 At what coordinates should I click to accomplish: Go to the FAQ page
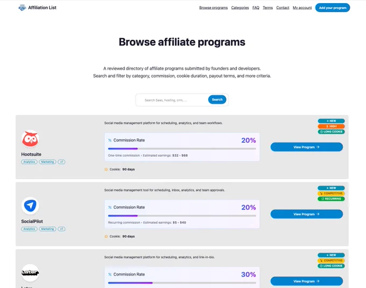coord(256,8)
